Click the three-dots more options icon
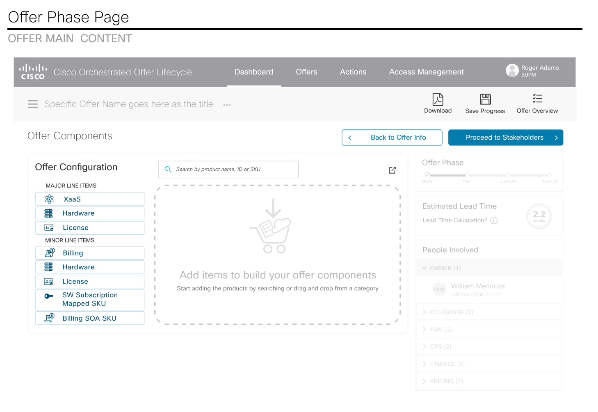 (227, 105)
